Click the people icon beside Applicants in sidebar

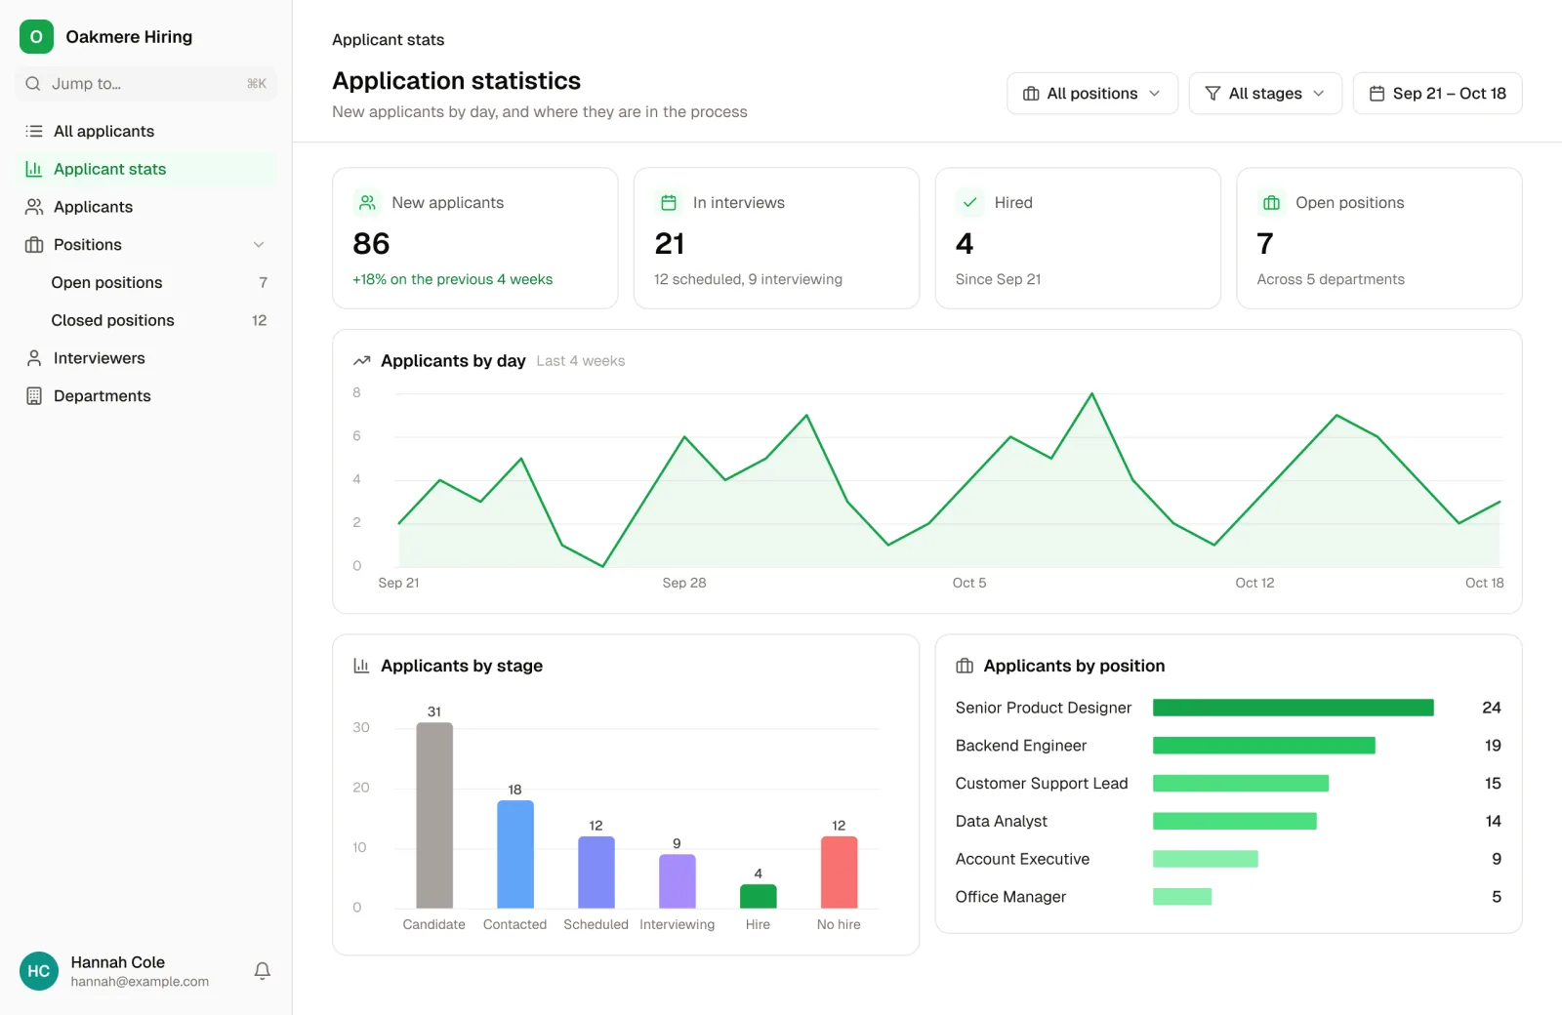34,207
